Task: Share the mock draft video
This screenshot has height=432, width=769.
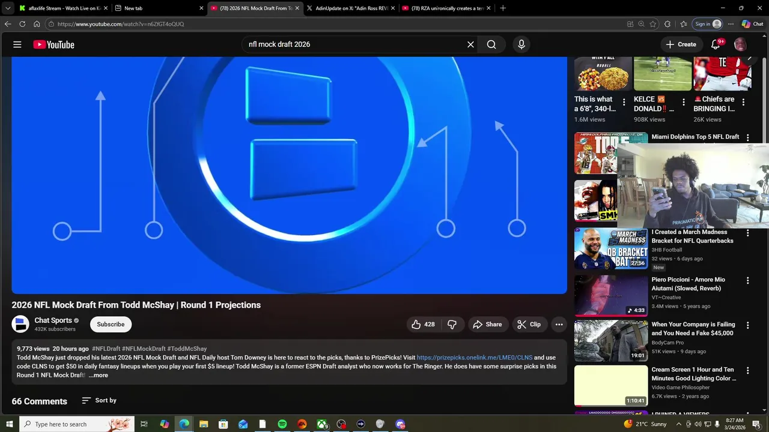Action: (487, 324)
